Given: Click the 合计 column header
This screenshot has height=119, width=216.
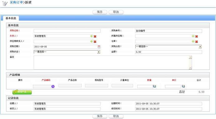Looking at the screenshot, I should coord(199,80).
